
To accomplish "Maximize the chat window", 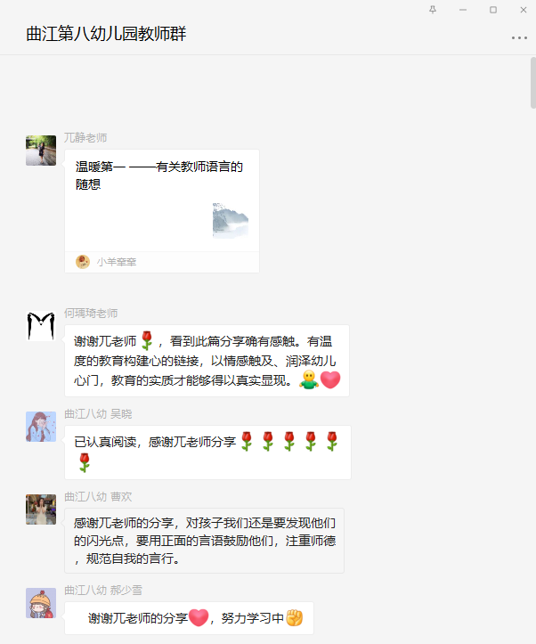I will click(x=493, y=10).
